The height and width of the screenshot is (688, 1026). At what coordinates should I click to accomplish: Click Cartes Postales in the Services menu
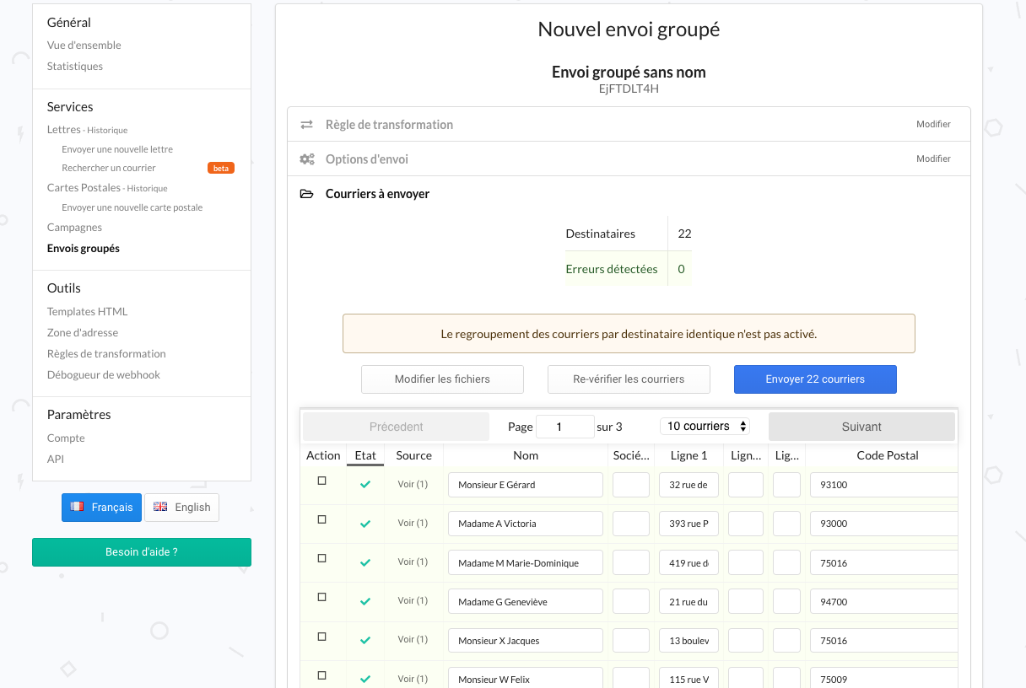pos(84,188)
